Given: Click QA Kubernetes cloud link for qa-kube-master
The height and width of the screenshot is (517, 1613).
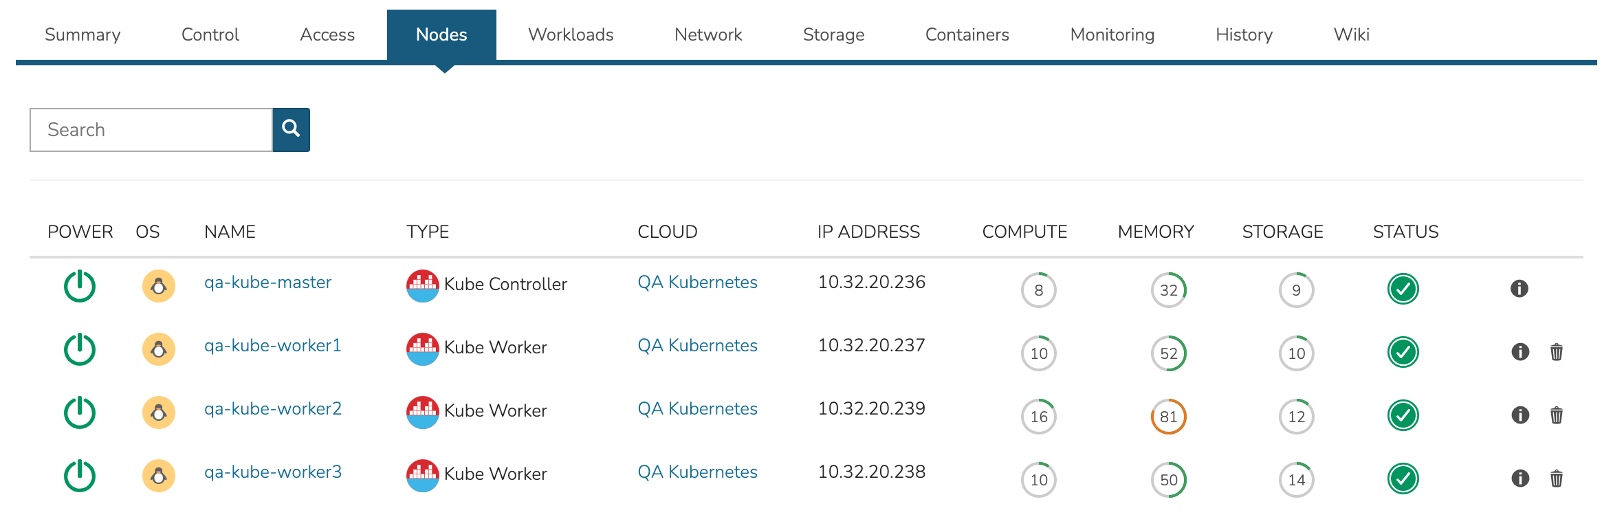Looking at the screenshot, I should click(697, 283).
